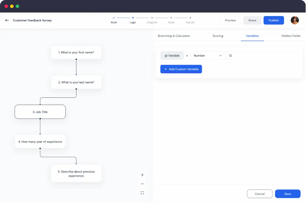Zoom out of the flowchart canvas
The image size is (306, 203).
tap(142, 184)
